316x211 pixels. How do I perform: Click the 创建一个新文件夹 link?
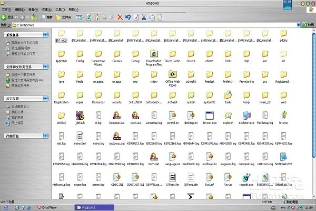tap(23, 75)
